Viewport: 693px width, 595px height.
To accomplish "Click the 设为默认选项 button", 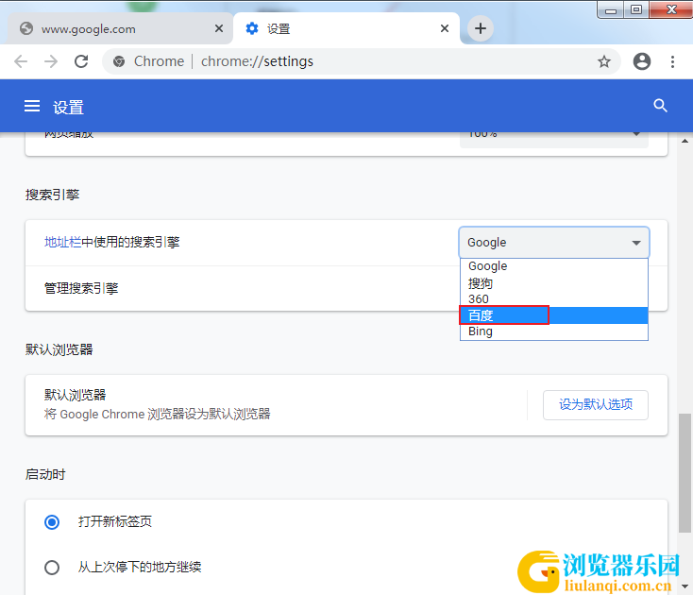I will [596, 405].
